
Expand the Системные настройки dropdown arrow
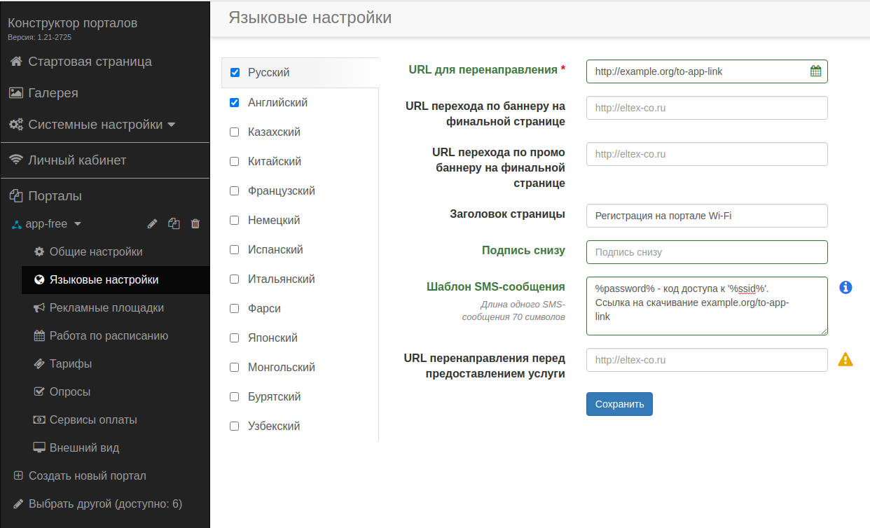(171, 125)
